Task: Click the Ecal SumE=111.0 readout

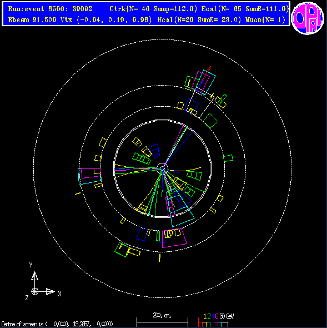Action: (245, 9)
